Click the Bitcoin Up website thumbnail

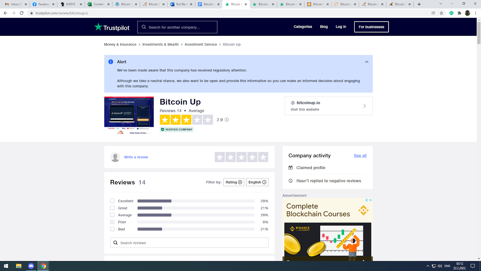click(129, 115)
